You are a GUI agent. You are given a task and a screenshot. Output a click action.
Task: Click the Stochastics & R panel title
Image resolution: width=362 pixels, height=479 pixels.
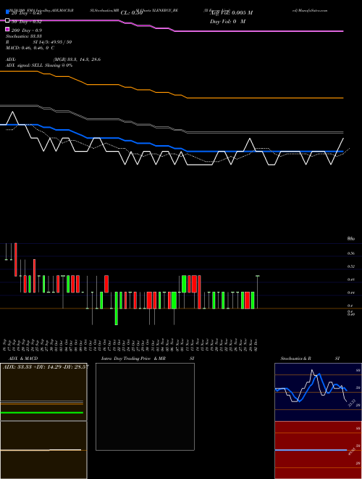pyautogui.click(x=295, y=359)
